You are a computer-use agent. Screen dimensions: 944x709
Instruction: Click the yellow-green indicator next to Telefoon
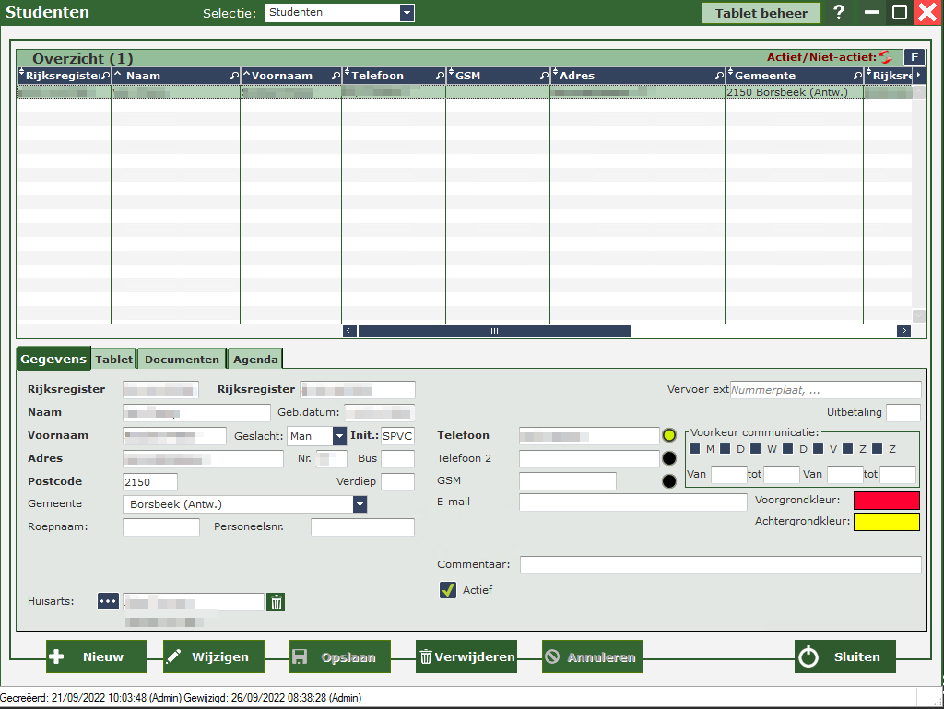[670, 435]
